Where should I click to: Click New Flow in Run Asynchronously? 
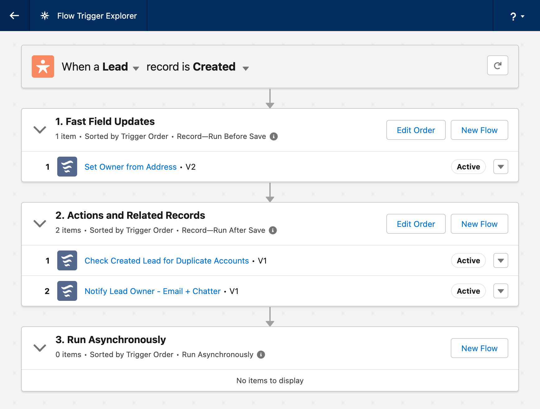pos(479,348)
